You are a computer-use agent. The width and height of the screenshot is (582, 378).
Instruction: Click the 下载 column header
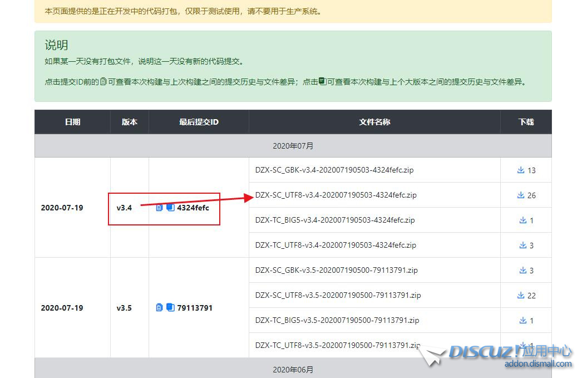click(x=526, y=122)
